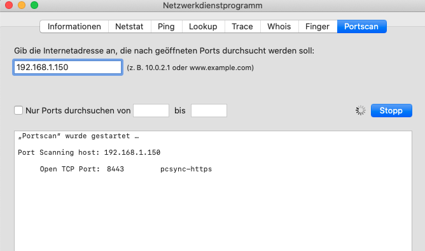Click the end port field after 'bis'
425x251 pixels.
pos(209,110)
